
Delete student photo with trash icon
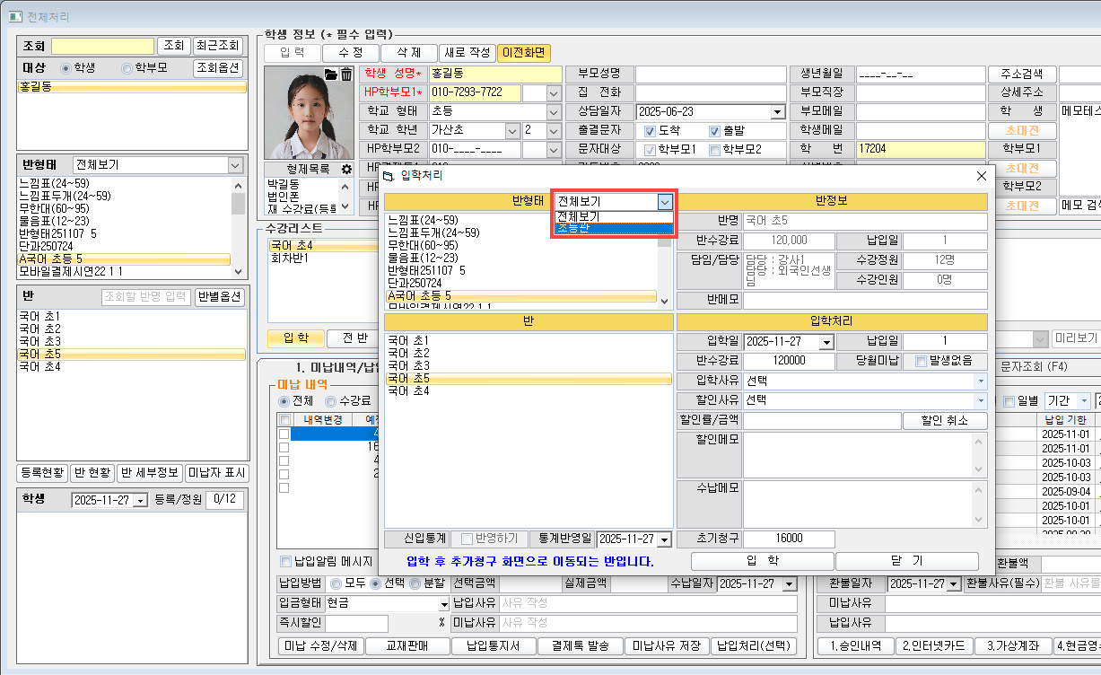point(345,75)
